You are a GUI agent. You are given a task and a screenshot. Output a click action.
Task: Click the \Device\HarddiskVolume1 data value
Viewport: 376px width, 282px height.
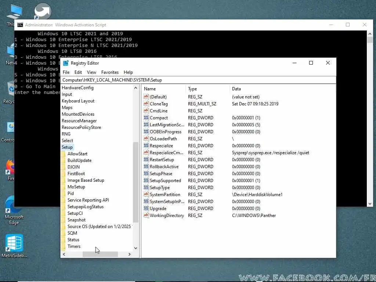pyautogui.click(x=257, y=195)
